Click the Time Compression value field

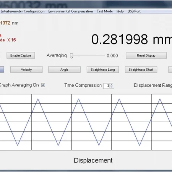coord(107,86)
